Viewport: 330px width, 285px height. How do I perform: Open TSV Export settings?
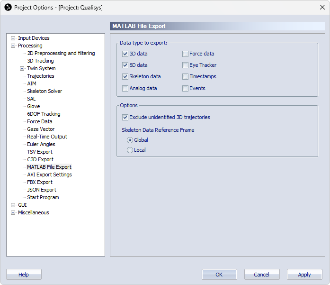click(x=40, y=152)
